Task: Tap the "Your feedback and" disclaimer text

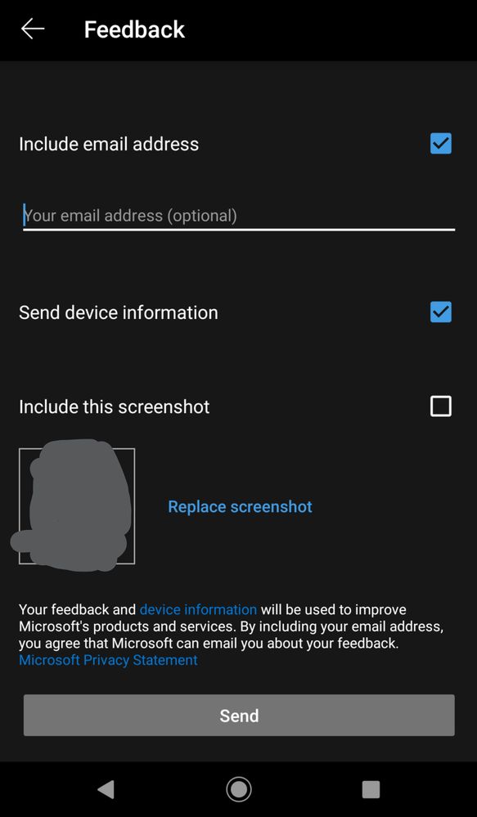Action: click(78, 609)
